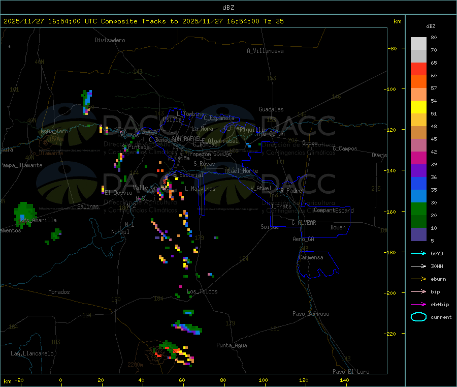Screen dimensions: 457x387
Task: Click the cyan current ellipse legend icon
Action: (x=418, y=317)
